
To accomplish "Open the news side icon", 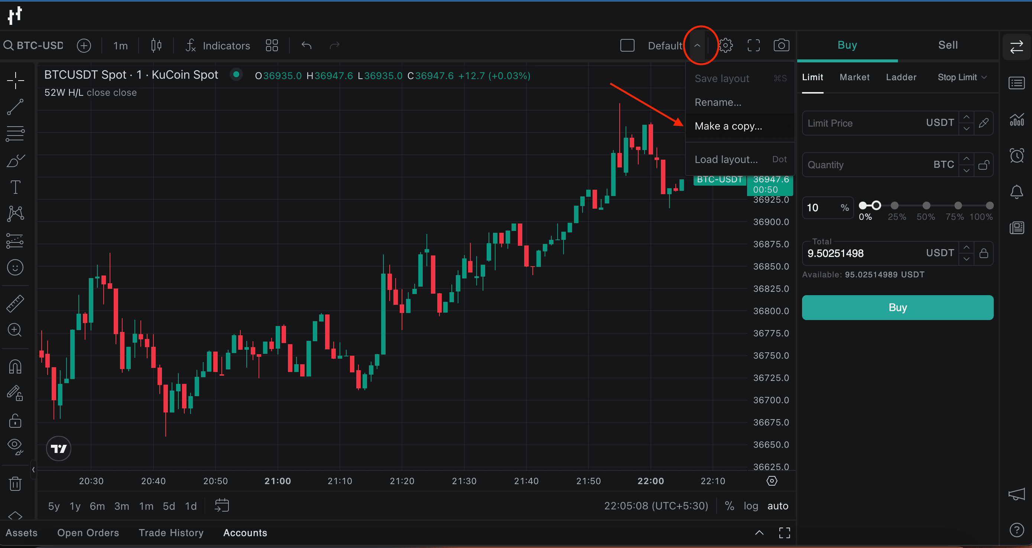I will pos(1016,228).
